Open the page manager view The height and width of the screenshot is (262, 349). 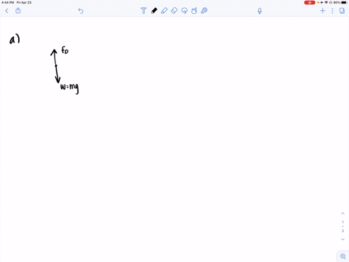[342, 11]
